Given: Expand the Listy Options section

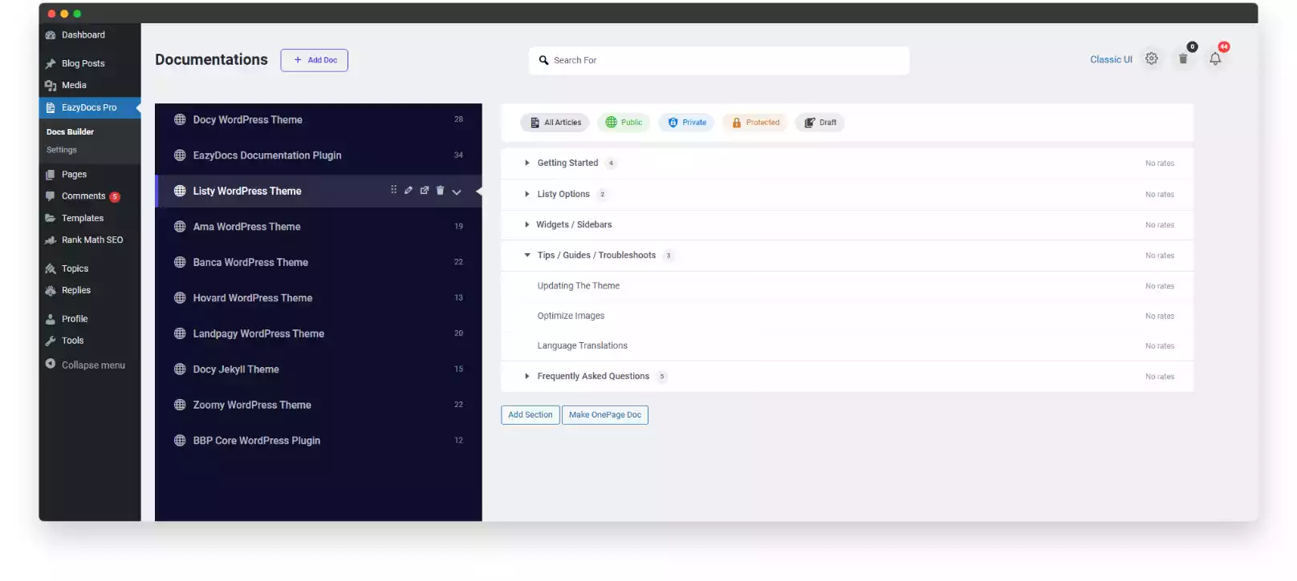Looking at the screenshot, I should pos(527,194).
